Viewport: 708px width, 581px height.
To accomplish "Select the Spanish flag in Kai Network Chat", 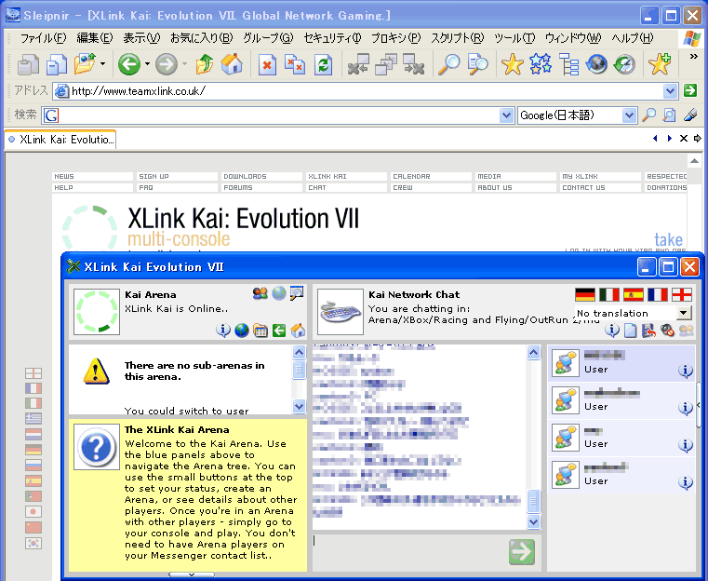I will [634, 295].
